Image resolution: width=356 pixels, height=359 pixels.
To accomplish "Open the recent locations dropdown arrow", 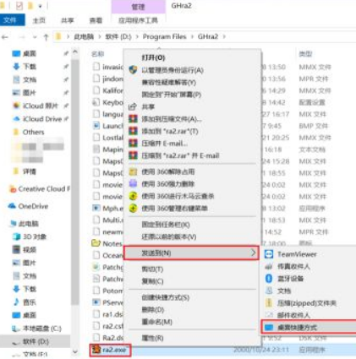I will [x=35, y=37].
